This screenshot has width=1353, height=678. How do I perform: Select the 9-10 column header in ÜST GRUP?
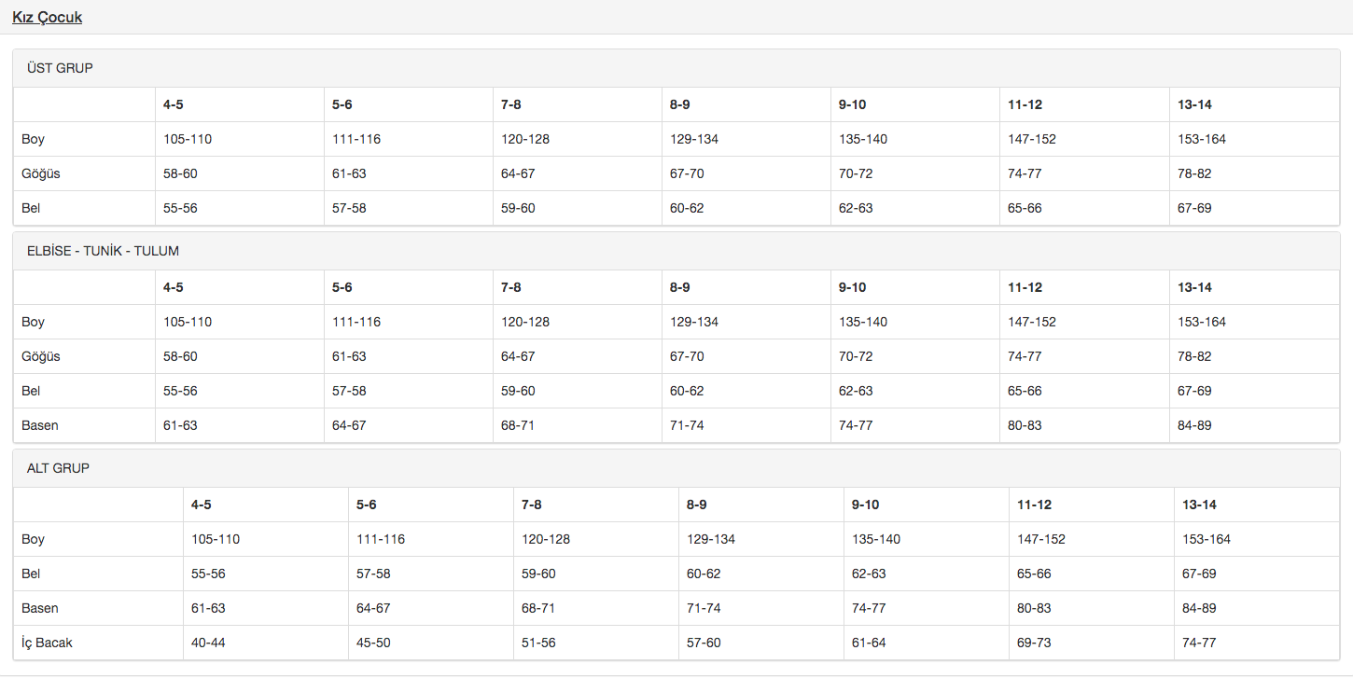[852, 104]
